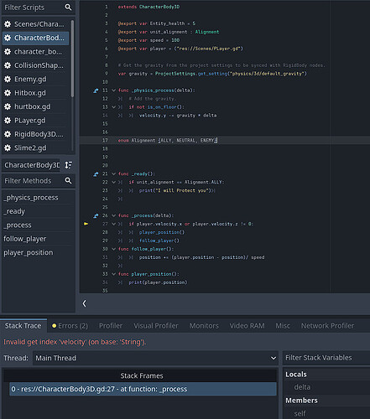The height and width of the screenshot is (419, 370).
Task: Open the Video RAM tab
Action: click(x=247, y=326)
